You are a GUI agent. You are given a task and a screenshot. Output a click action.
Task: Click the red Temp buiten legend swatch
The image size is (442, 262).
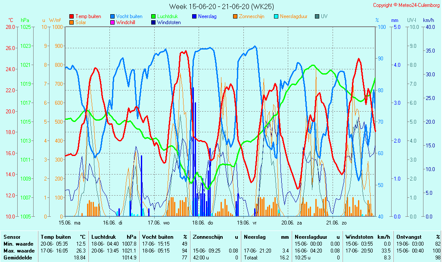click(x=72, y=16)
